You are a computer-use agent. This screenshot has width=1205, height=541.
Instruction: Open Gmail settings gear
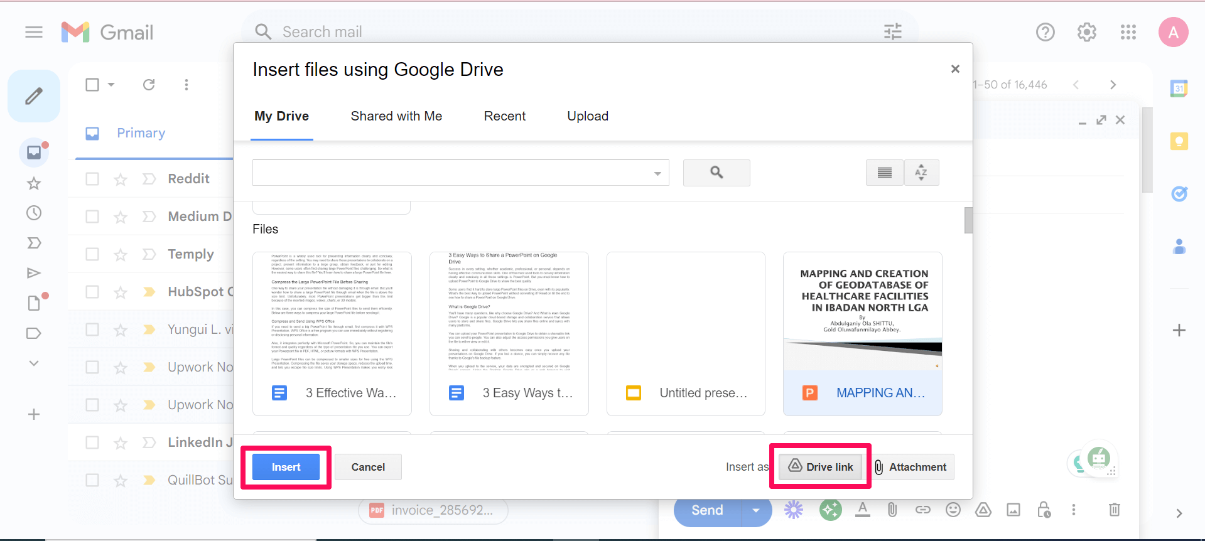click(1086, 32)
